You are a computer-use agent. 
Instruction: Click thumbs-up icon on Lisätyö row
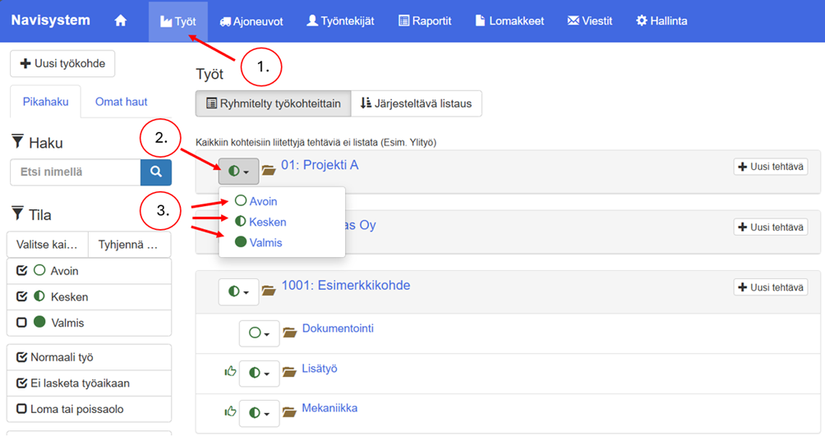click(x=230, y=372)
